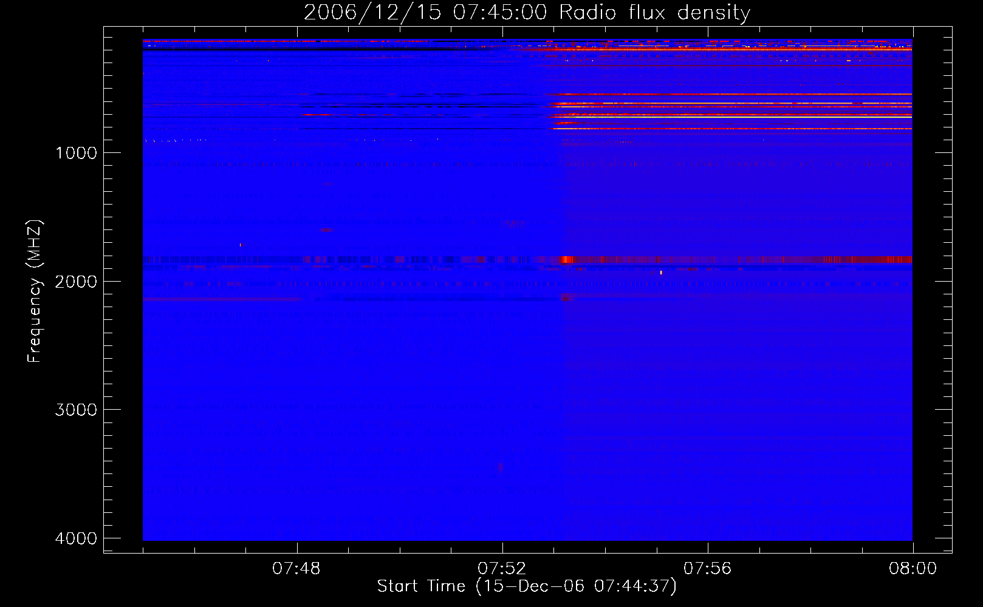Click the 'Frequency (MHZ)' axis label
This screenshot has width=983, height=607.
pos(35,291)
